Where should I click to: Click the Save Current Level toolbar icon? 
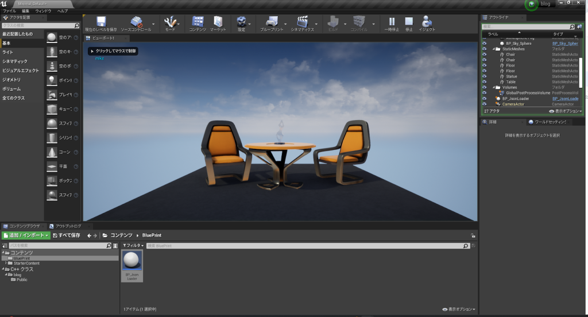pyautogui.click(x=100, y=22)
